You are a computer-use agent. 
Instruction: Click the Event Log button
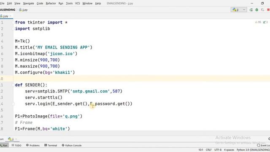[264, 145]
